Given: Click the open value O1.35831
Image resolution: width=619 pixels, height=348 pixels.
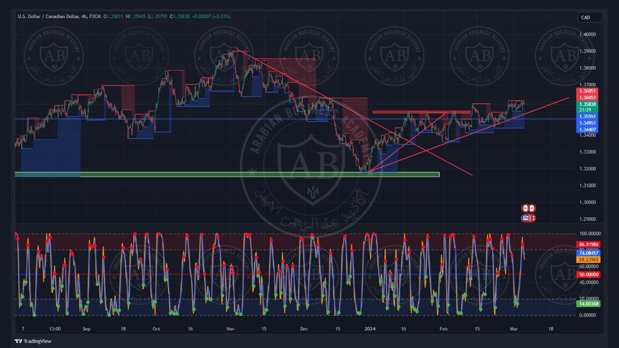Looking at the screenshot, I should tap(113, 16).
